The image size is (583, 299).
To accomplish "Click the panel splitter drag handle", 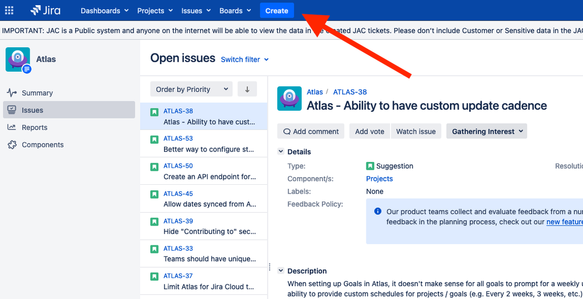I will pos(269,267).
